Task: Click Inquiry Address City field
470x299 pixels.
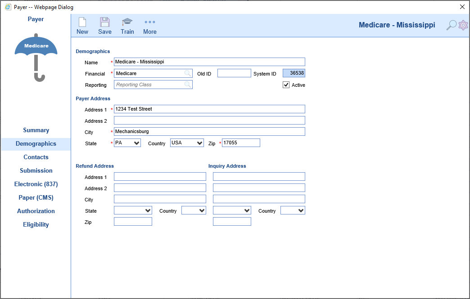Action: pos(259,199)
